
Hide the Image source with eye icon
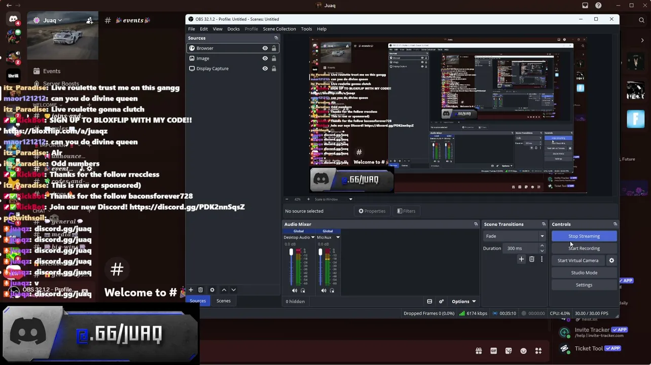(265, 58)
